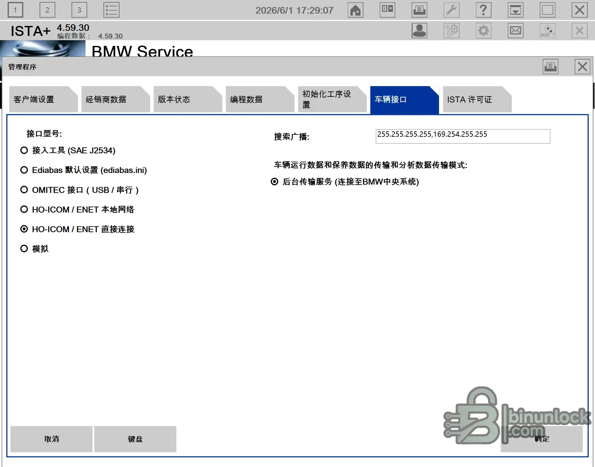Select operation tab number 3
595x467 pixels.
(79, 10)
